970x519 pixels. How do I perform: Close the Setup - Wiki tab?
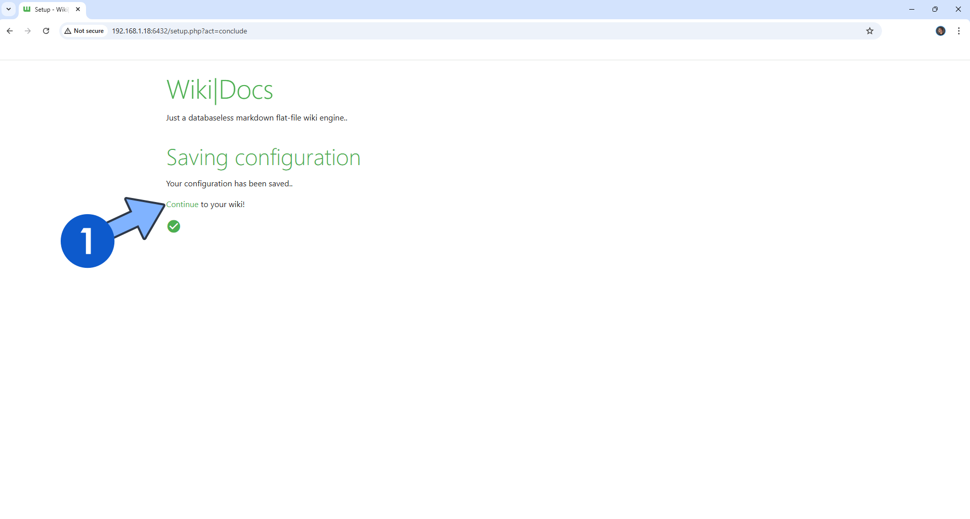[x=78, y=9]
